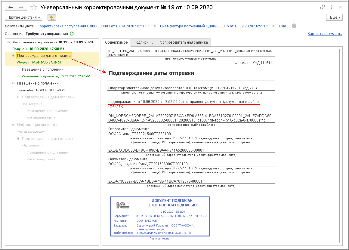Click the electronic signature stamp
The height and width of the screenshot is (250, 349).
click(159, 216)
